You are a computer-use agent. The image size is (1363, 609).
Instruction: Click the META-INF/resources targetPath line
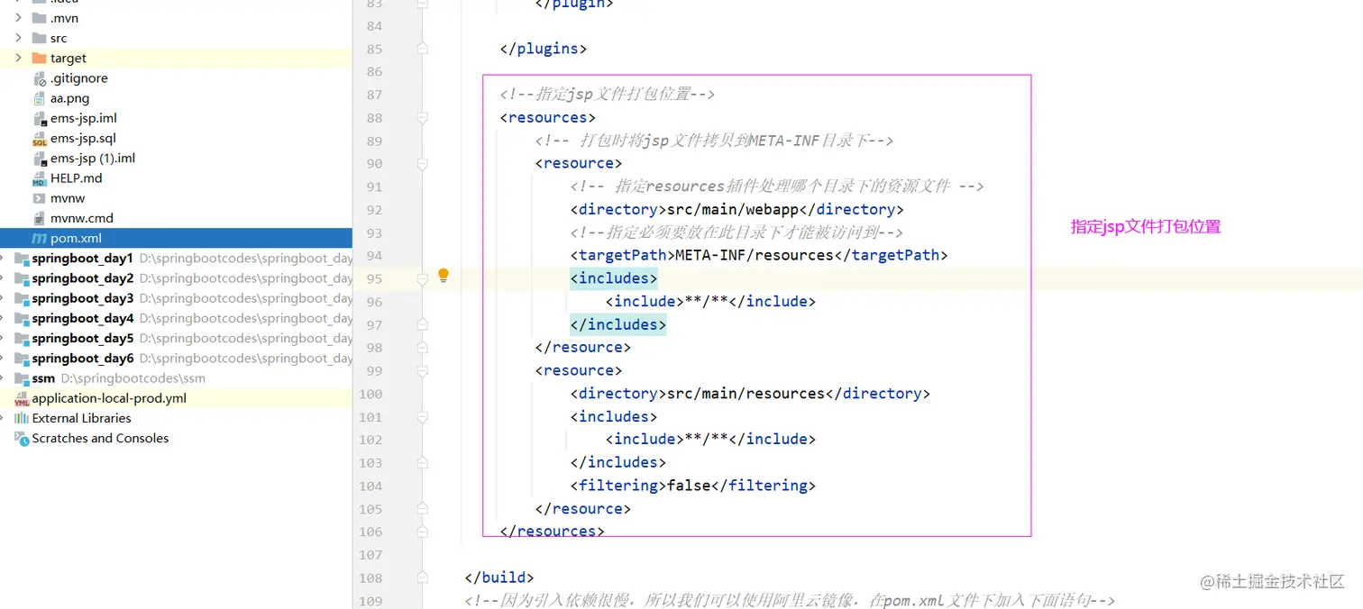coord(759,256)
